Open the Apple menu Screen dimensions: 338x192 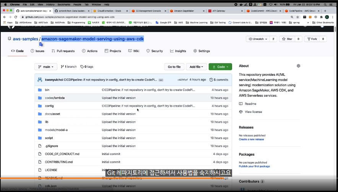[5, 4]
